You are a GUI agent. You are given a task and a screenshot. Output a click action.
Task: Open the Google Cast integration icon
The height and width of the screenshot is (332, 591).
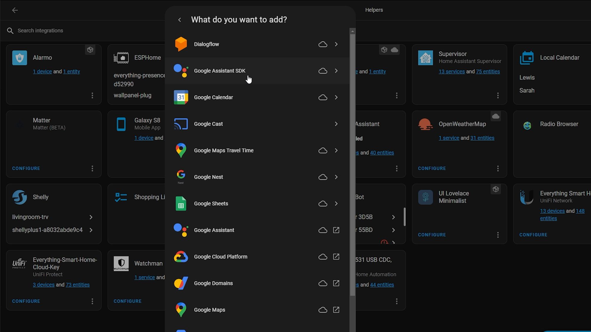tap(181, 124)
